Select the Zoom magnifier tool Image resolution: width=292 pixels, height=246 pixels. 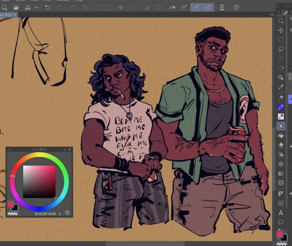click(281, 21)
